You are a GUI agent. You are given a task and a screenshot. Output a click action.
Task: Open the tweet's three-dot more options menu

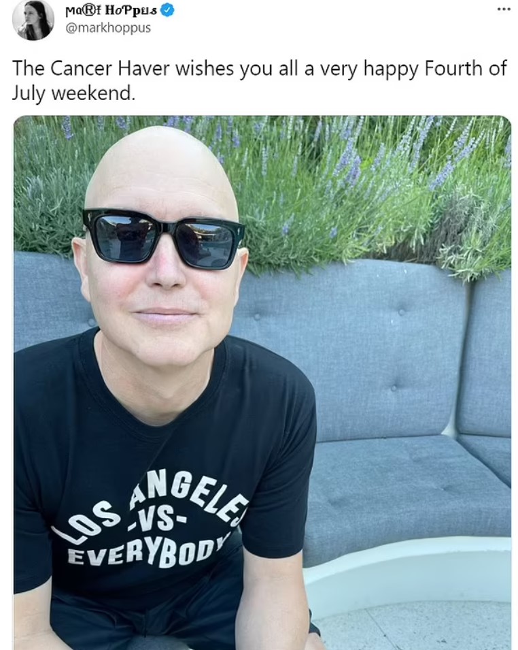click(x=504, y=10)
